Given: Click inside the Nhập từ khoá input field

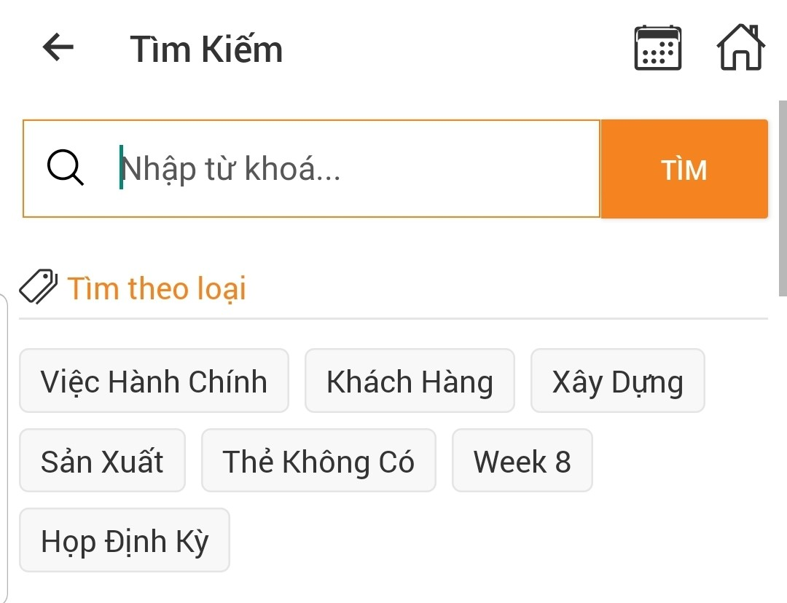Looking at the screenshot, I should [x=328, y=168].
